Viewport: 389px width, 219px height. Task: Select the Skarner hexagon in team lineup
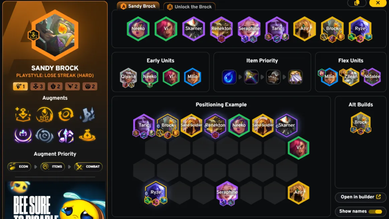pos(193,29)
